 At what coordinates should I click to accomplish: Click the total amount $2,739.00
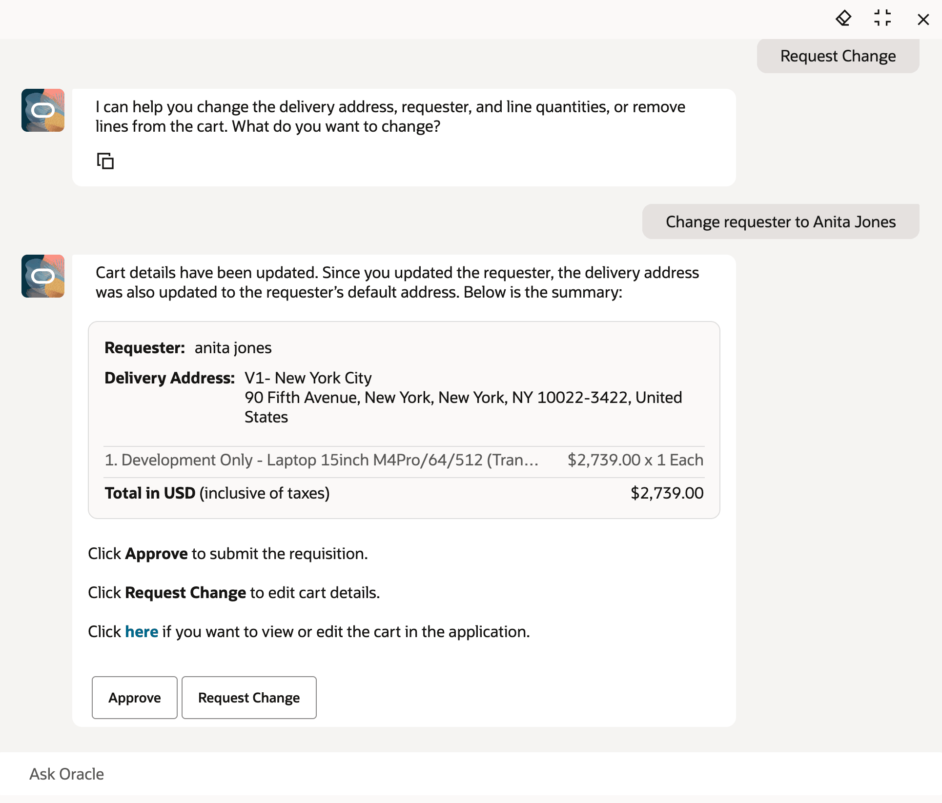(x=667, y=493)
